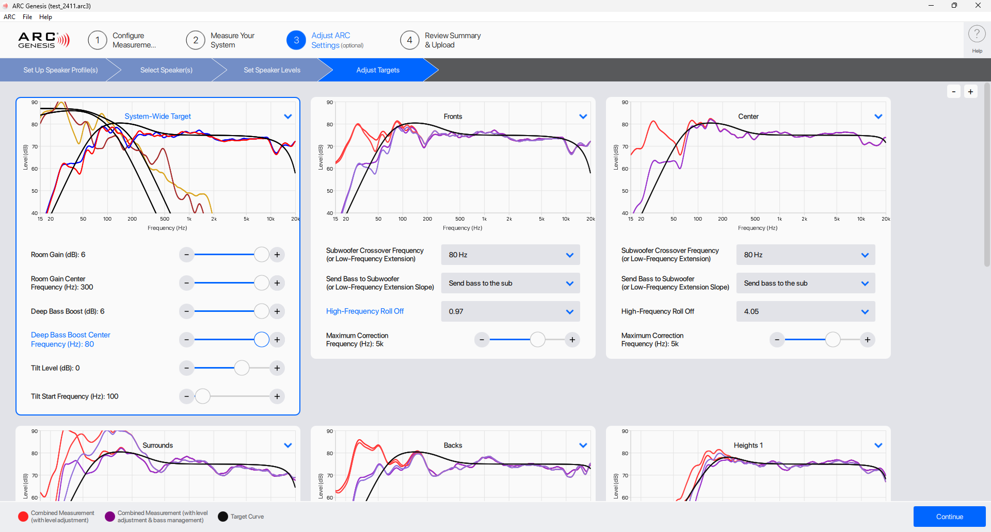Decrease Deep Bass Boost with minus button

pos(187,311)
